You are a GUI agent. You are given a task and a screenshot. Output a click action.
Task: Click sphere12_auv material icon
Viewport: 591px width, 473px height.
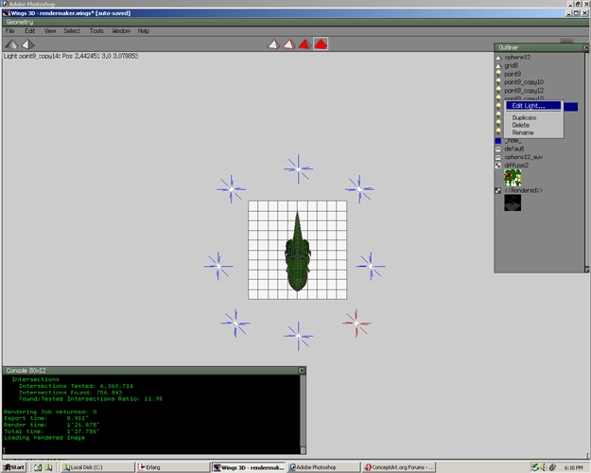pos(498,157)
